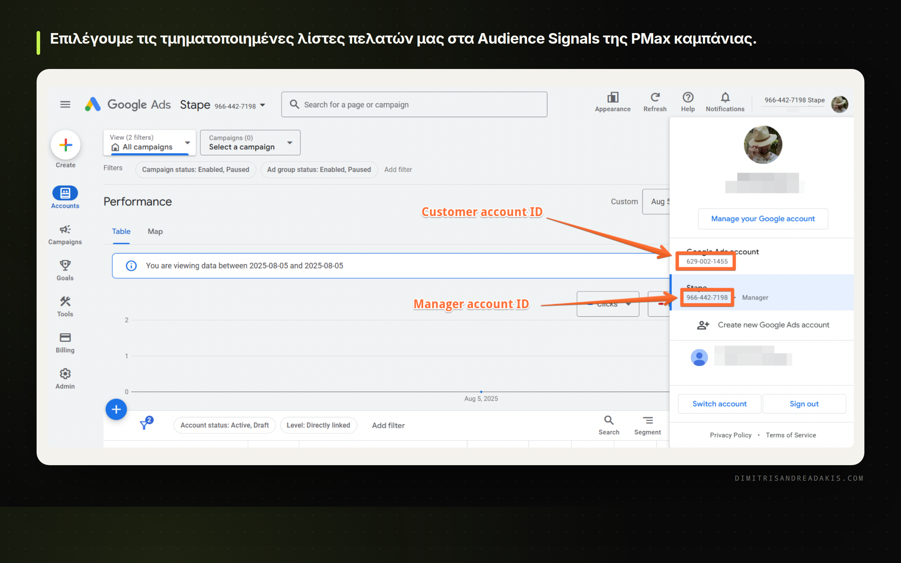
Task: Open the Appearance settings
Action: point(612,102)
